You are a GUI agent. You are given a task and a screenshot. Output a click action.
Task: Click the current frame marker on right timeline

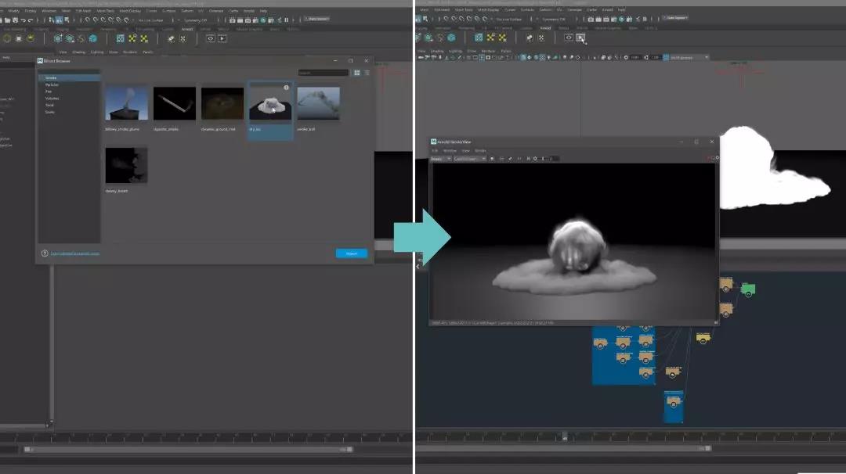(563, 436)
